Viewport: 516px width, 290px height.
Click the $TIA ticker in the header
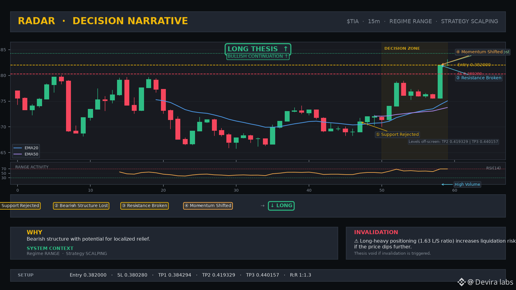(353, 21)
